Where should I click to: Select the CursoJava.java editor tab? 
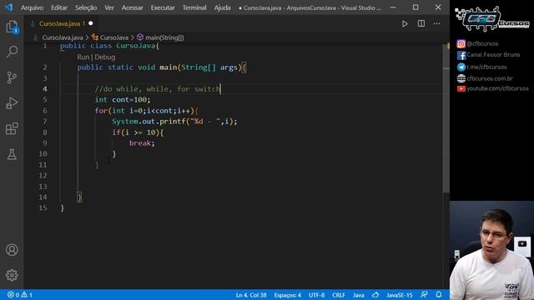[61, 23]
